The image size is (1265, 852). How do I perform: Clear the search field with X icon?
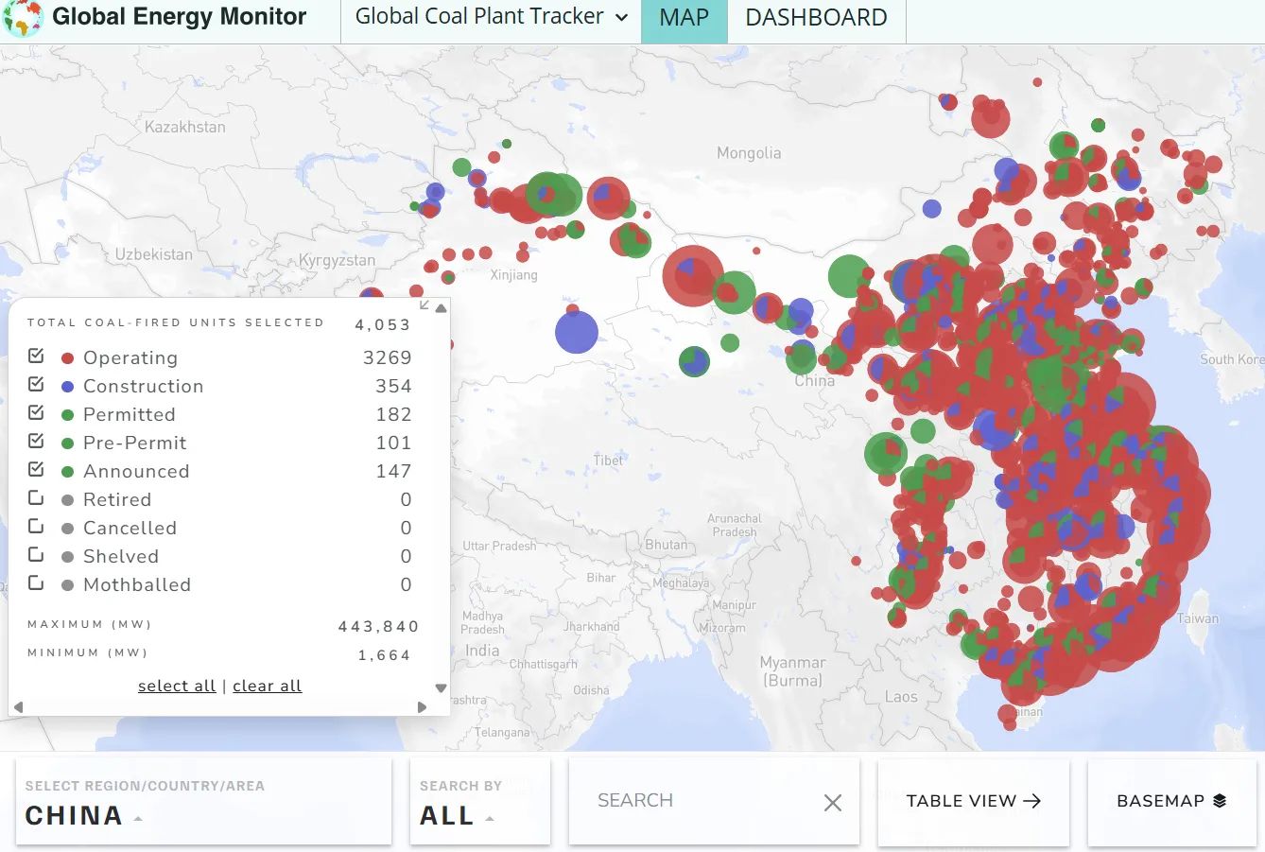coord(832,803)
